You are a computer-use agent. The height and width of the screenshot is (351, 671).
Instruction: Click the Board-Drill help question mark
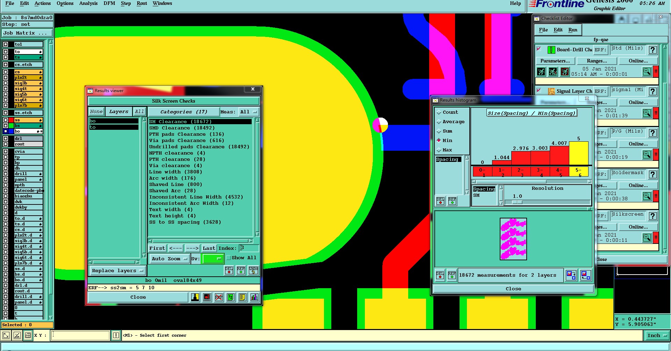click(652, 50)
